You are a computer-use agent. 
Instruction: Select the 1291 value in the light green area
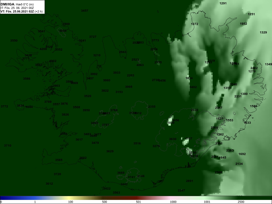pos(223,3)
